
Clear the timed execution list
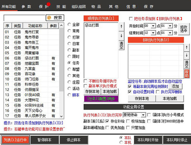tap(186, 64)
